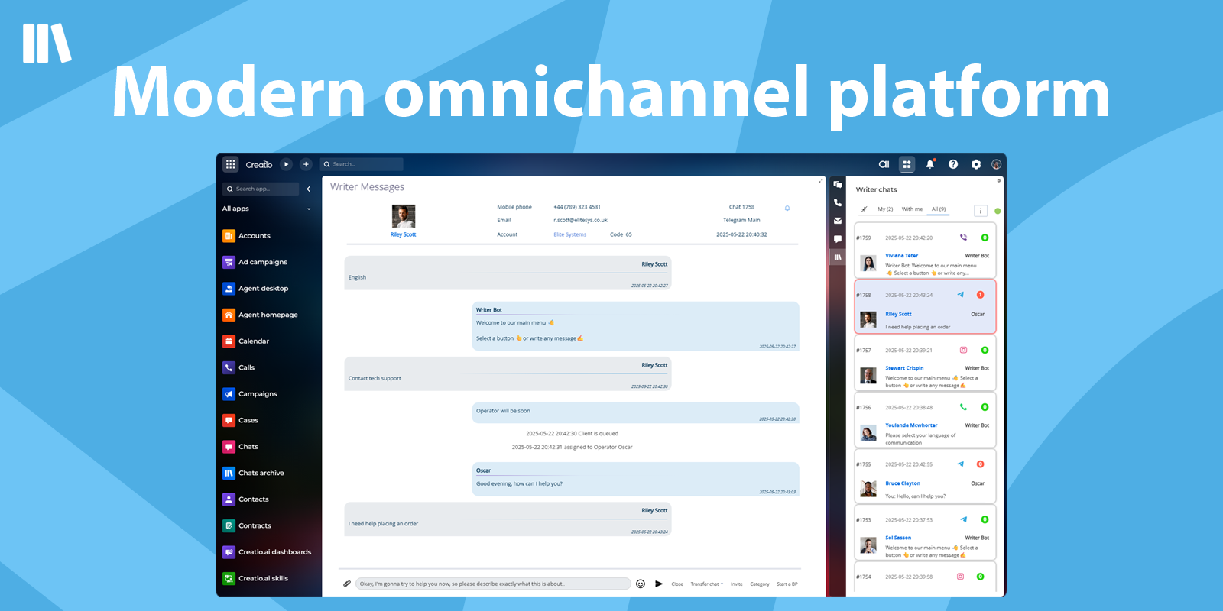Click the collapse arrows icon in Writer chats
Viewport: 1223px width, 611px height.
point(864,209)
